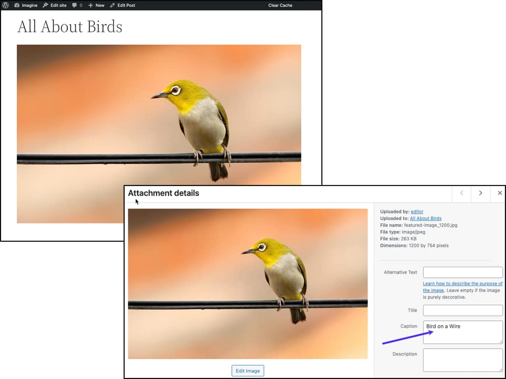Screen dimensions: 506x379
Task: Click the camera icon beside Imagine
Action: pyautogui.click(x=18, y=6)
